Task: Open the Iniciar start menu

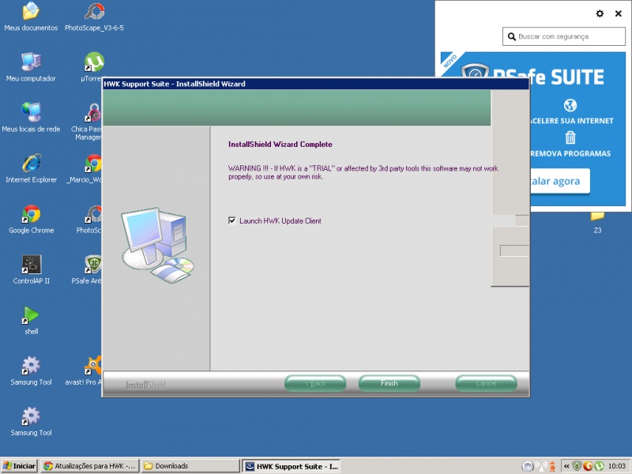Action: tap(19, 466)
